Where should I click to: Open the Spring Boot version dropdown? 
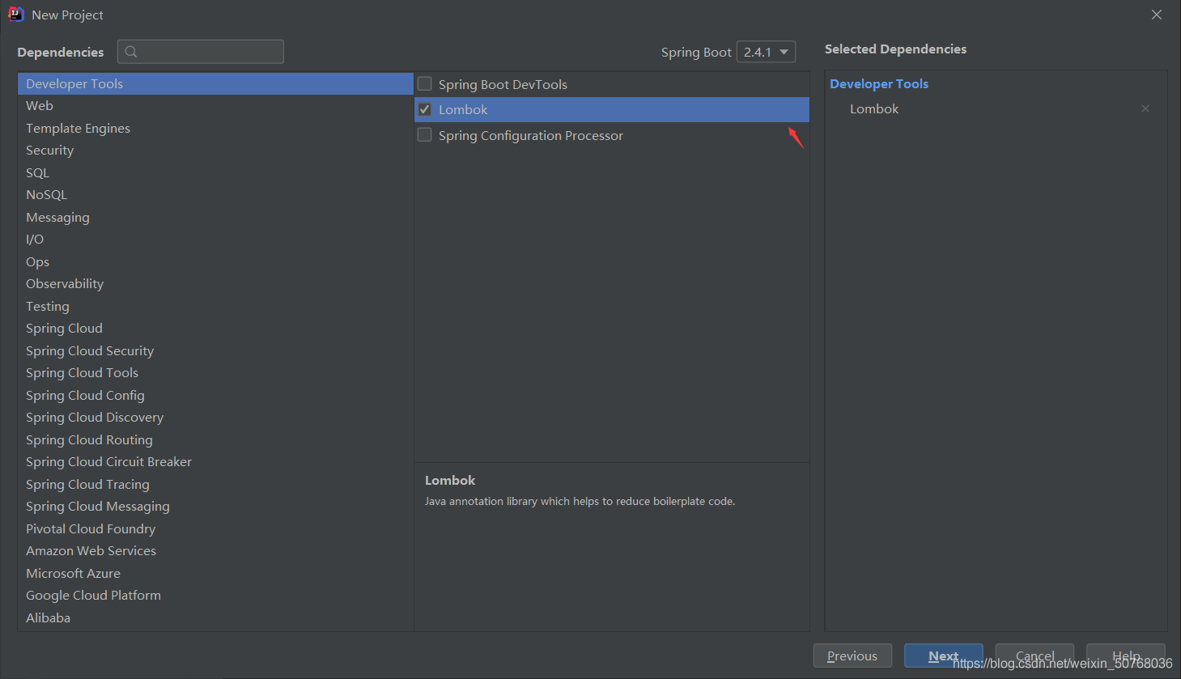[766, 52]
